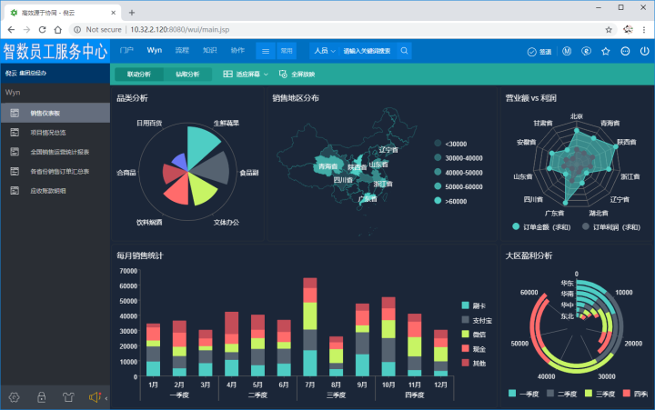Screen dimensions: 655x410
Task: Reload the page with browser refresh icon
Action: [42, 30]
